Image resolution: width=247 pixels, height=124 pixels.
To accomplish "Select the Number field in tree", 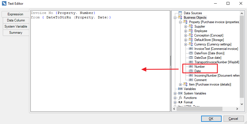I will tap(199, 67).
